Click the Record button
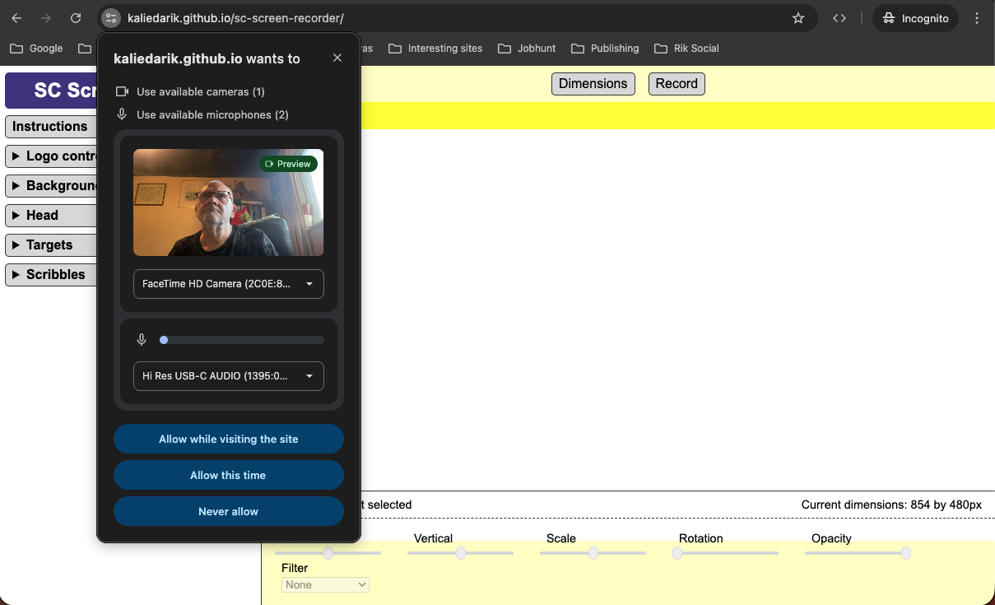 pos(676,83)
